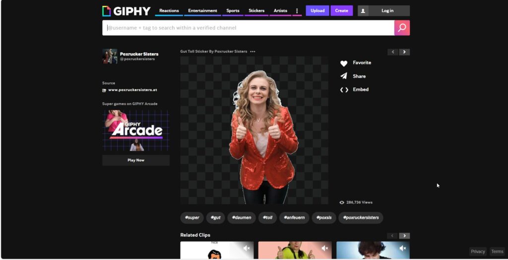The height and width of the screenshot is (260, 508).
Task: Visit www.poxruckersisters.at source link
Action: pos(132,90)
